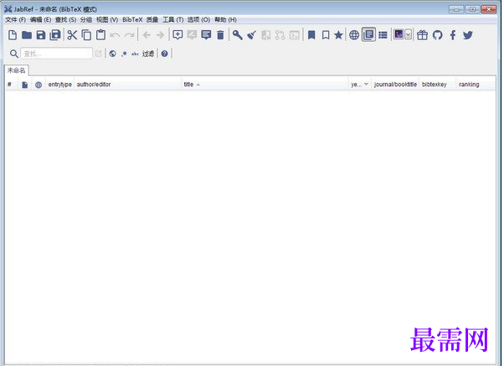Open the terminal console icon
504x366 pixels.
(295, 35)
